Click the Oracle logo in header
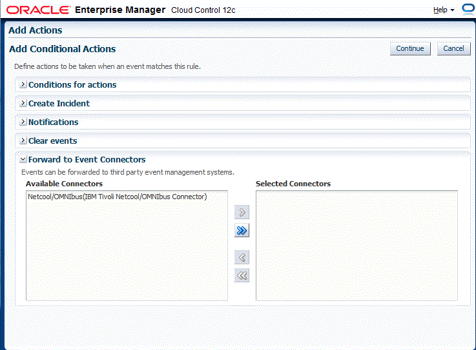Screen dimensions: 476x350 point(38,10)
